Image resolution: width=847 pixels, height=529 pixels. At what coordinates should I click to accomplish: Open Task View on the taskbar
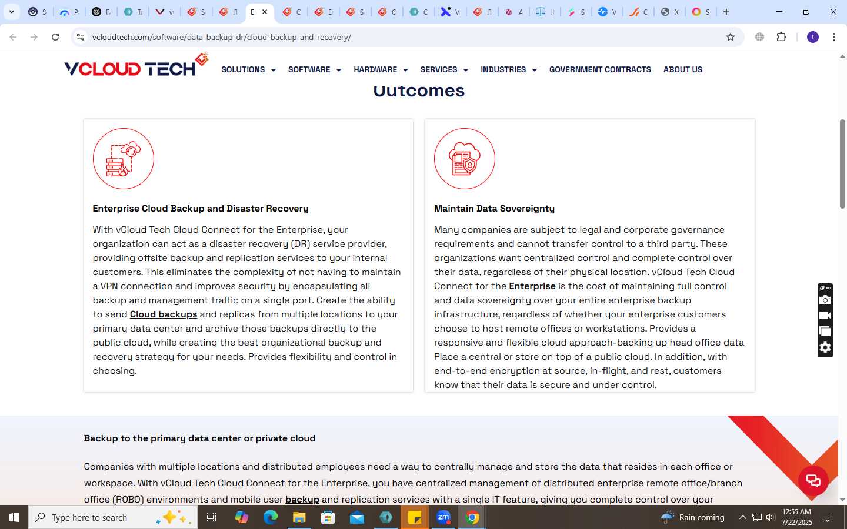coord(212,517)
